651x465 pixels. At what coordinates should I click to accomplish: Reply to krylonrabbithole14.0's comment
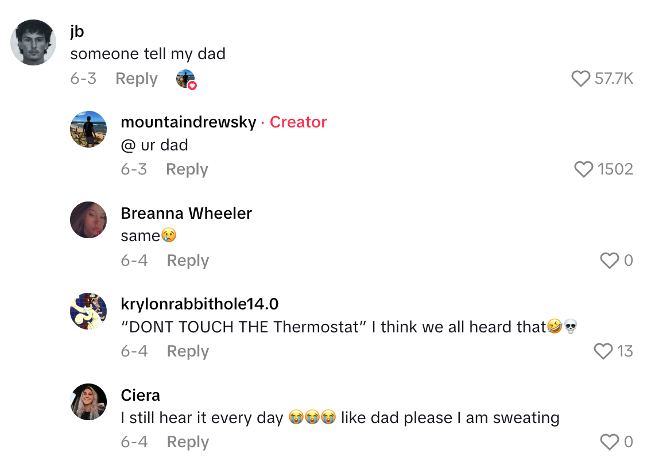188,351
